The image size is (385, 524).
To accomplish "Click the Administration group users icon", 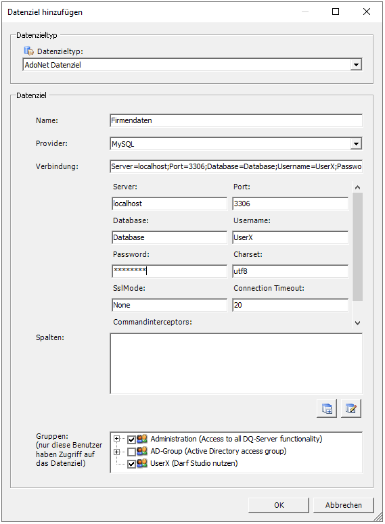I will (x=142, y=439).
